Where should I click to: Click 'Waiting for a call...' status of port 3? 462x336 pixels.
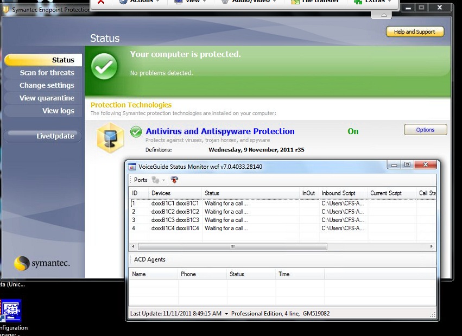[226, 220]
